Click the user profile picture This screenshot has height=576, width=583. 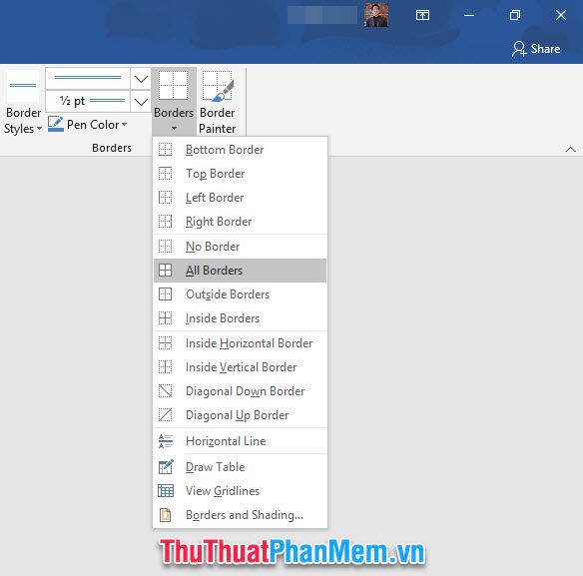(376, 15)
